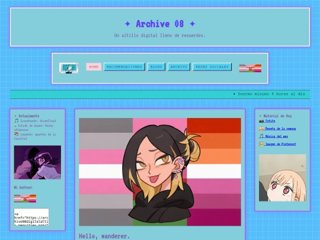Click the 'Estado de ánimo: Rainy afternoon' line
The image size is (320, 240).
click(34, 128)
